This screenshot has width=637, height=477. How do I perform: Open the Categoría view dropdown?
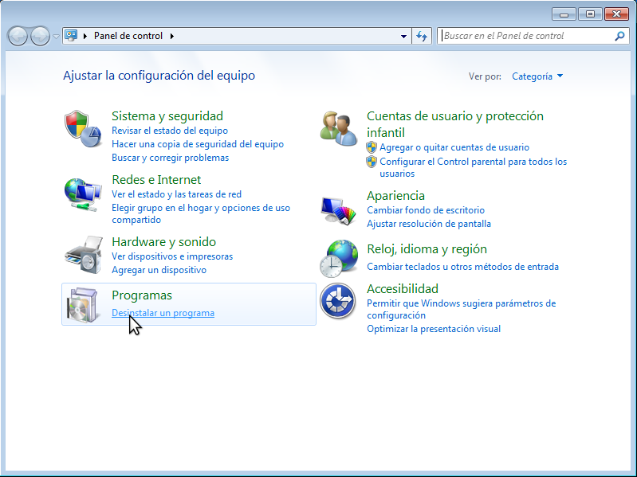[x=537, y=76]
